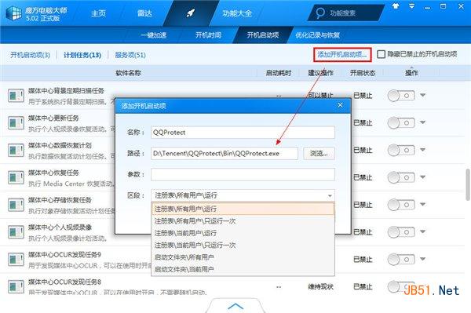Toggle switch for 媒体中心数据恢复计划
This screenshot has width=471, height=313.
click(401, 150)
